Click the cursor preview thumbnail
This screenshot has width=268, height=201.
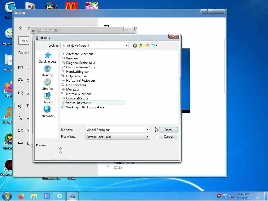tap(60, 150)
